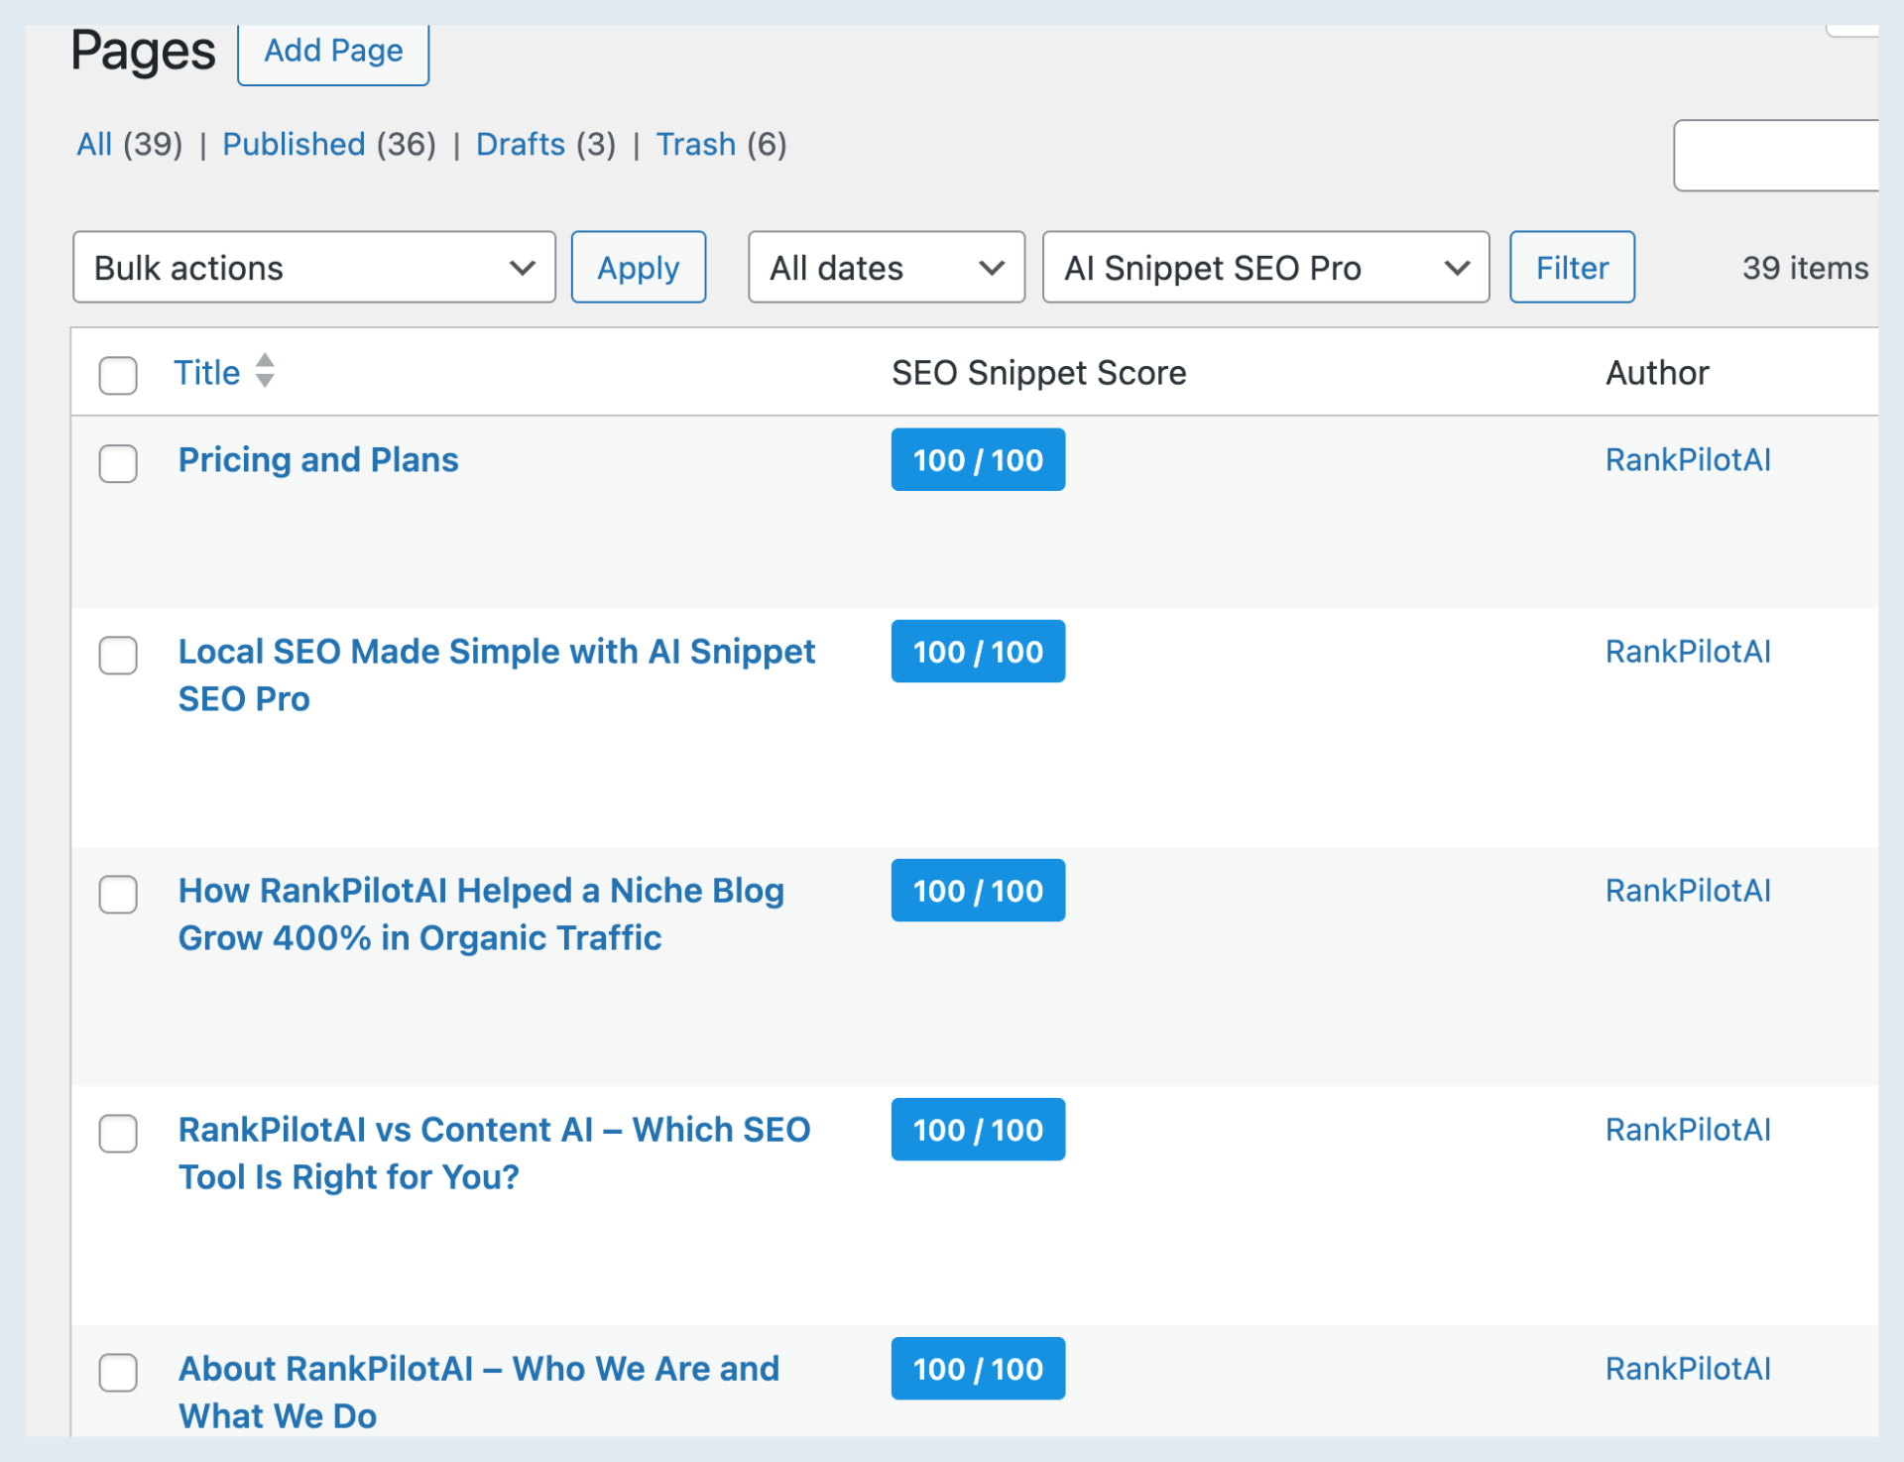Screen dimensions: 1904x1462
Task: Apply the selected bulk action
Action: 639,267
